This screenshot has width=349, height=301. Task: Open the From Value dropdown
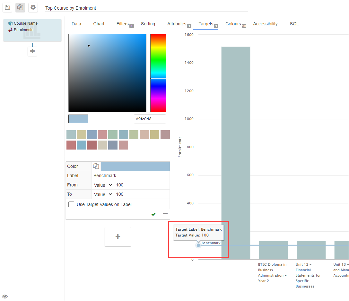click(x=103, y=185)
